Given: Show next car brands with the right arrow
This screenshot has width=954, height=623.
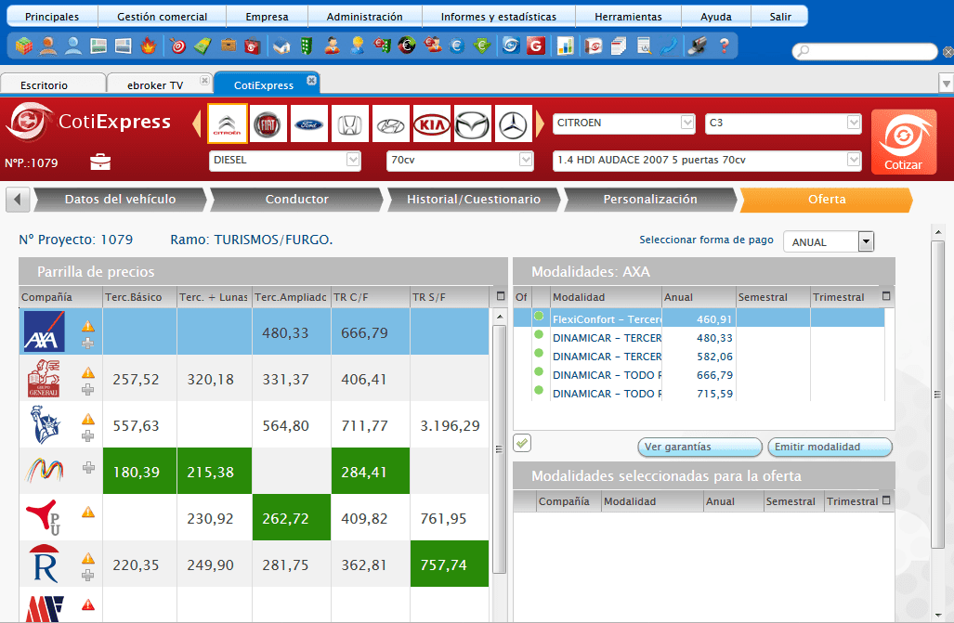Looking at the screenshot, I should tap(540, 123).
